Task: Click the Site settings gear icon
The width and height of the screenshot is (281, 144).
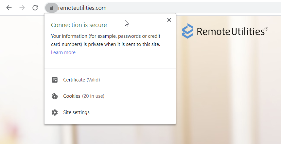Action: [x=55, y=112]
